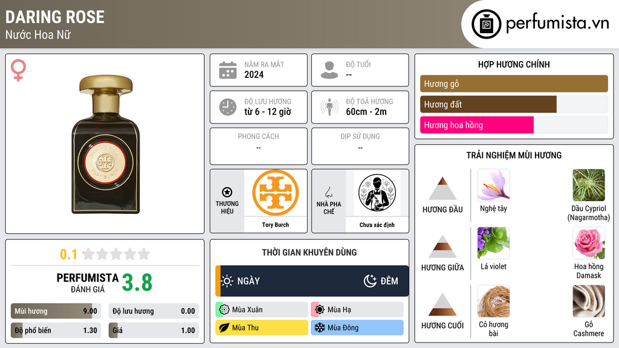Select the yellow Mùa Thu season tag

(262, 327)
